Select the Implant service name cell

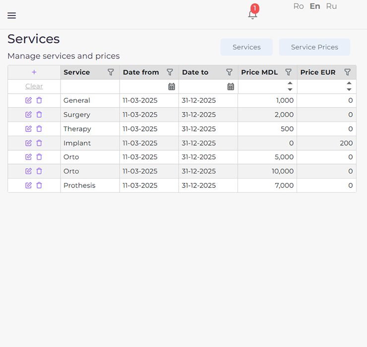[90, 143]
